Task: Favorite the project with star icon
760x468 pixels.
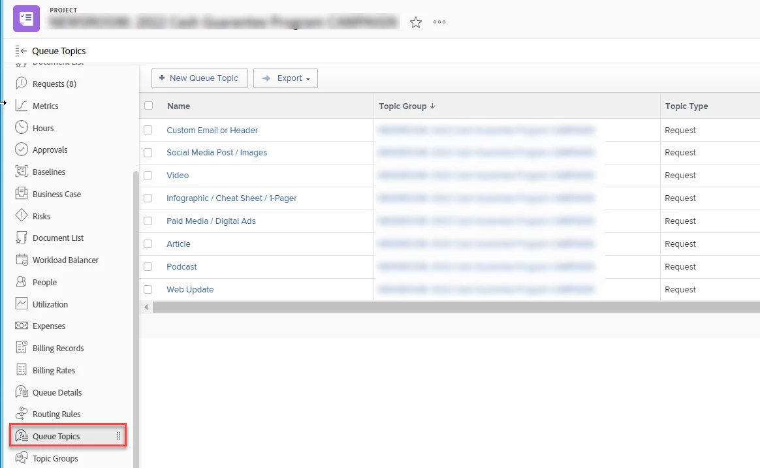Action: pyautogui.click(x=416, y=22)
